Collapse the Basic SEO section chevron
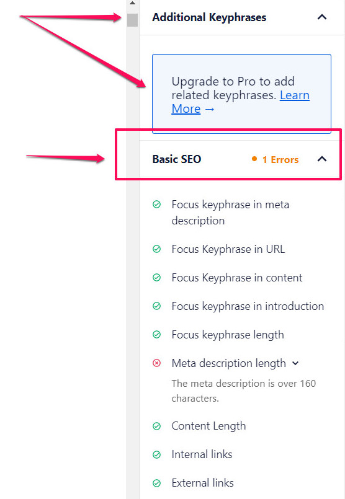 (322, 159)
